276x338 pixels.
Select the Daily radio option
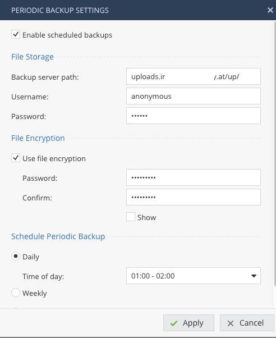point(16,256)
